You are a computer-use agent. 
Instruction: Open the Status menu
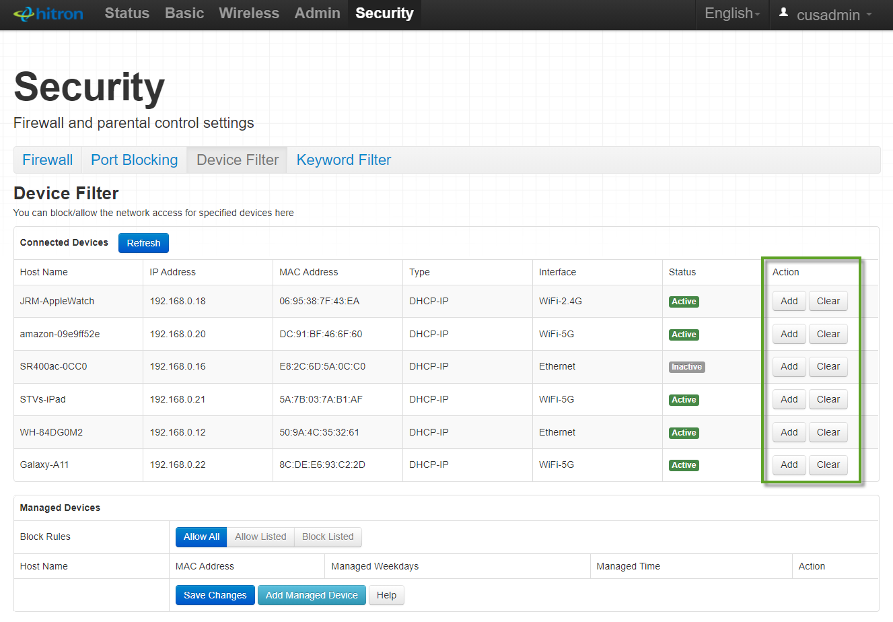(x=127, y=13)
